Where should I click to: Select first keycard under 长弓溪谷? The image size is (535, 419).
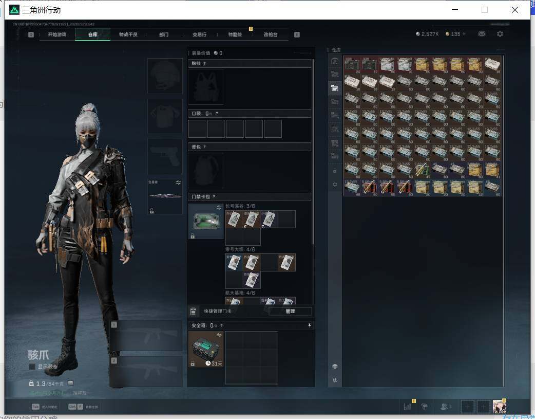click(234, 219)
